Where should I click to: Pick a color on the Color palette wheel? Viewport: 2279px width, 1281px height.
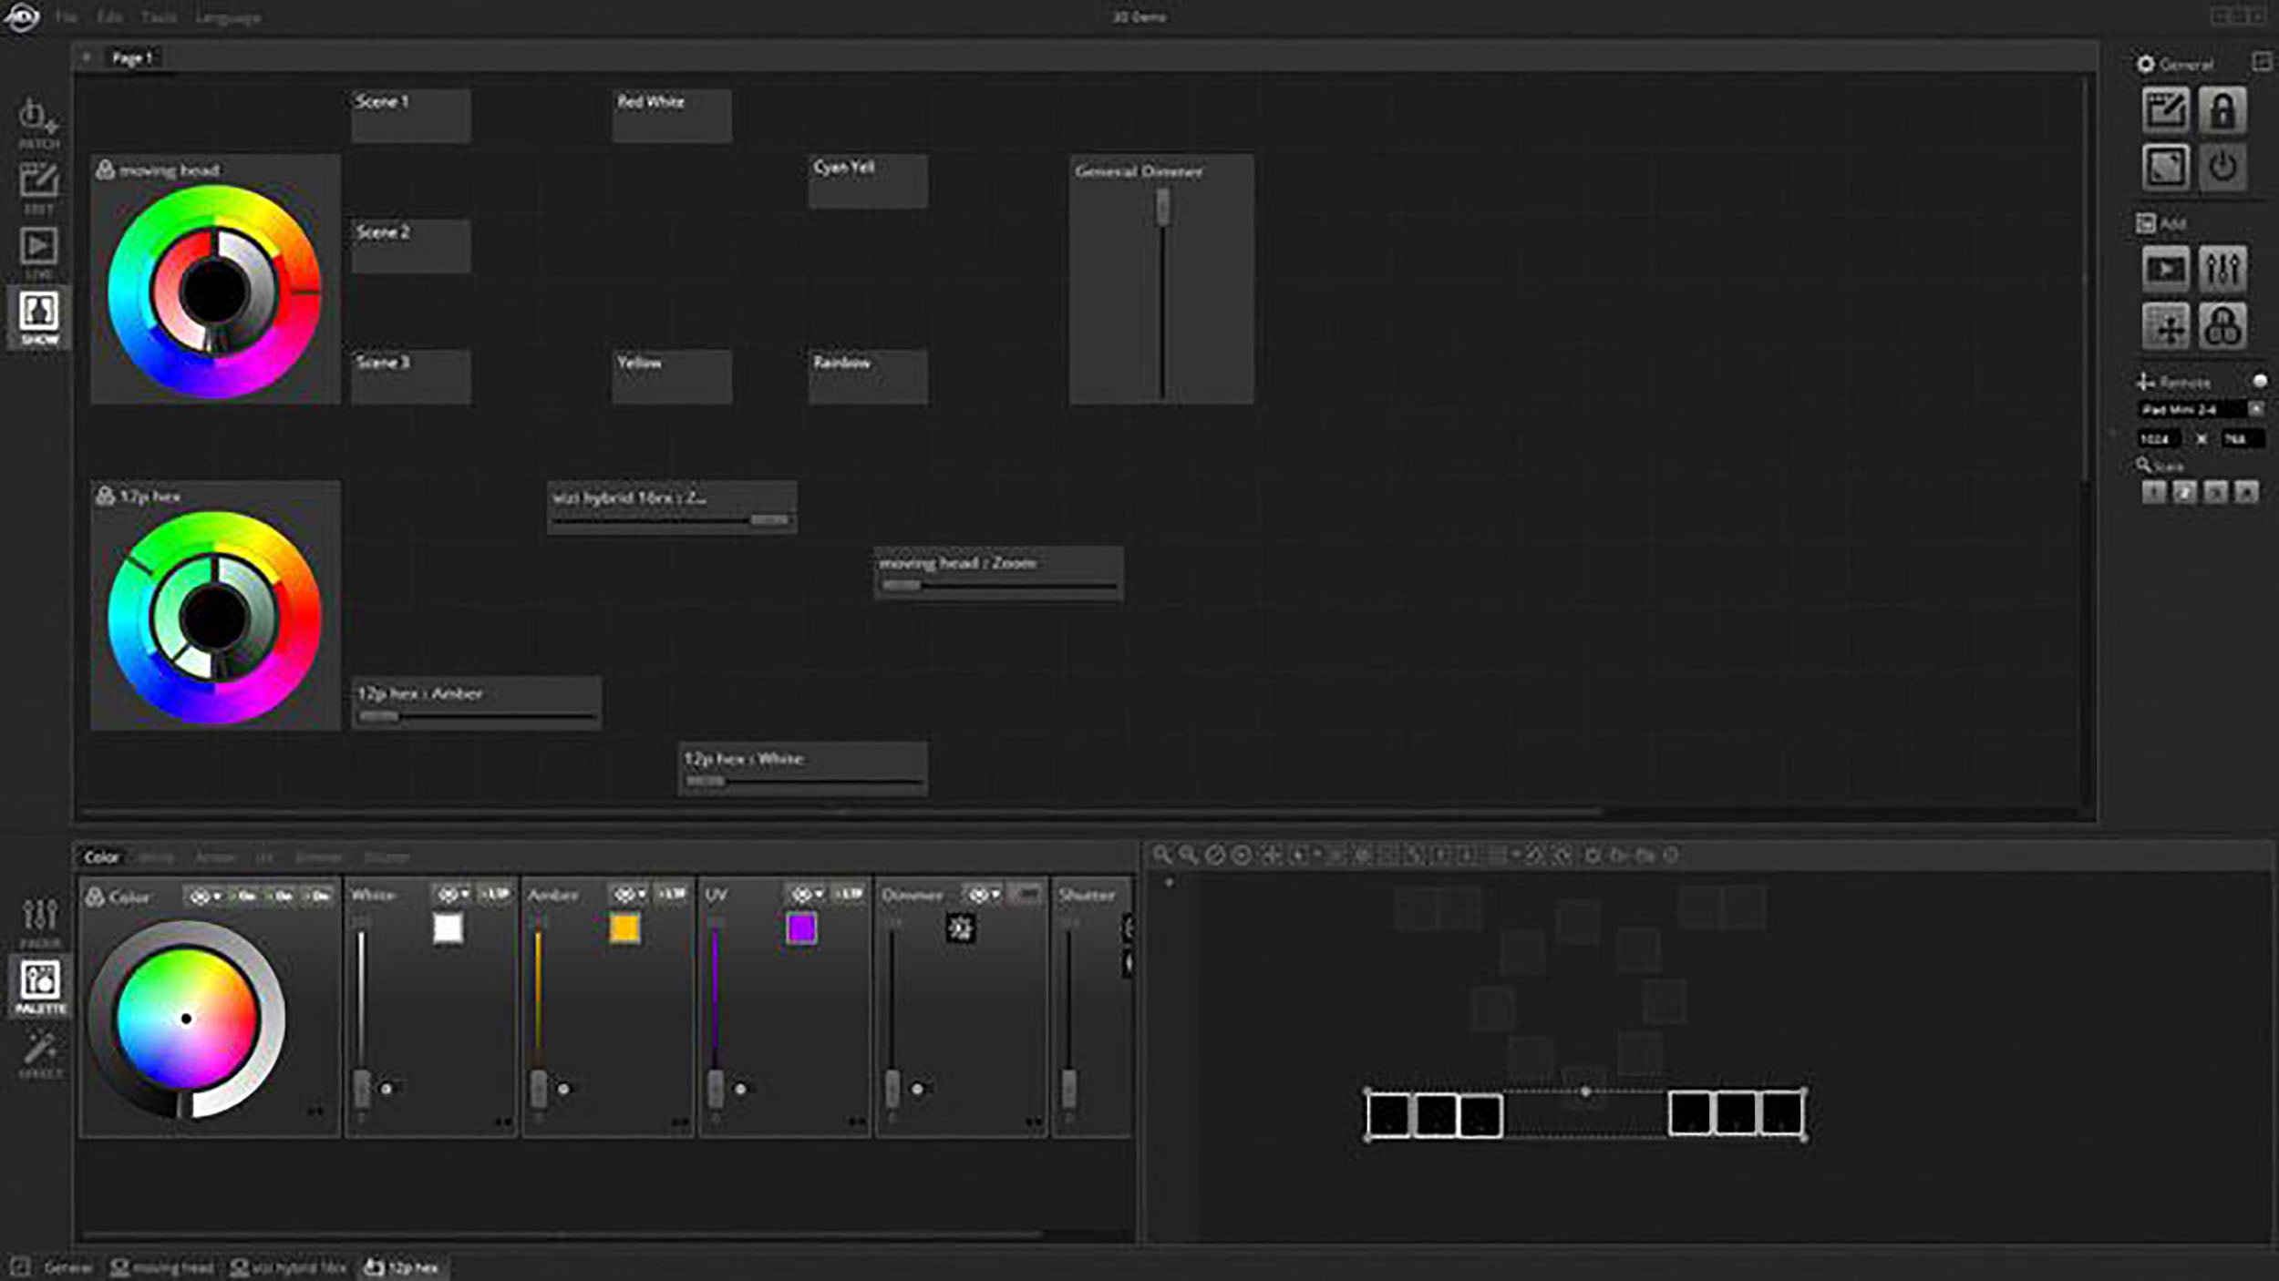pos(187,1016)
